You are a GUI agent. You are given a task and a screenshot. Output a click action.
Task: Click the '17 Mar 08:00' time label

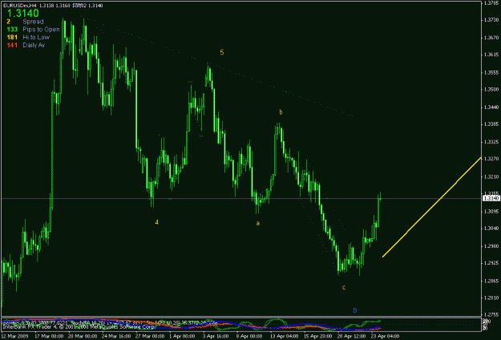49,337
